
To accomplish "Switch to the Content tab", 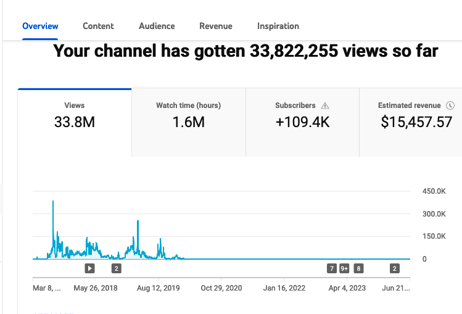I will (98, 26).
